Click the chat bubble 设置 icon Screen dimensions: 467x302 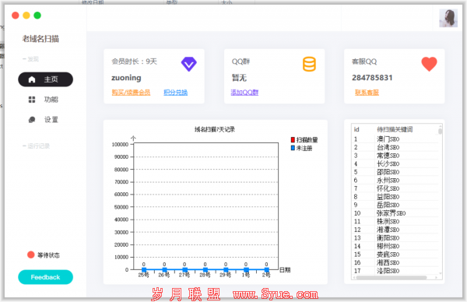(32, 120)
